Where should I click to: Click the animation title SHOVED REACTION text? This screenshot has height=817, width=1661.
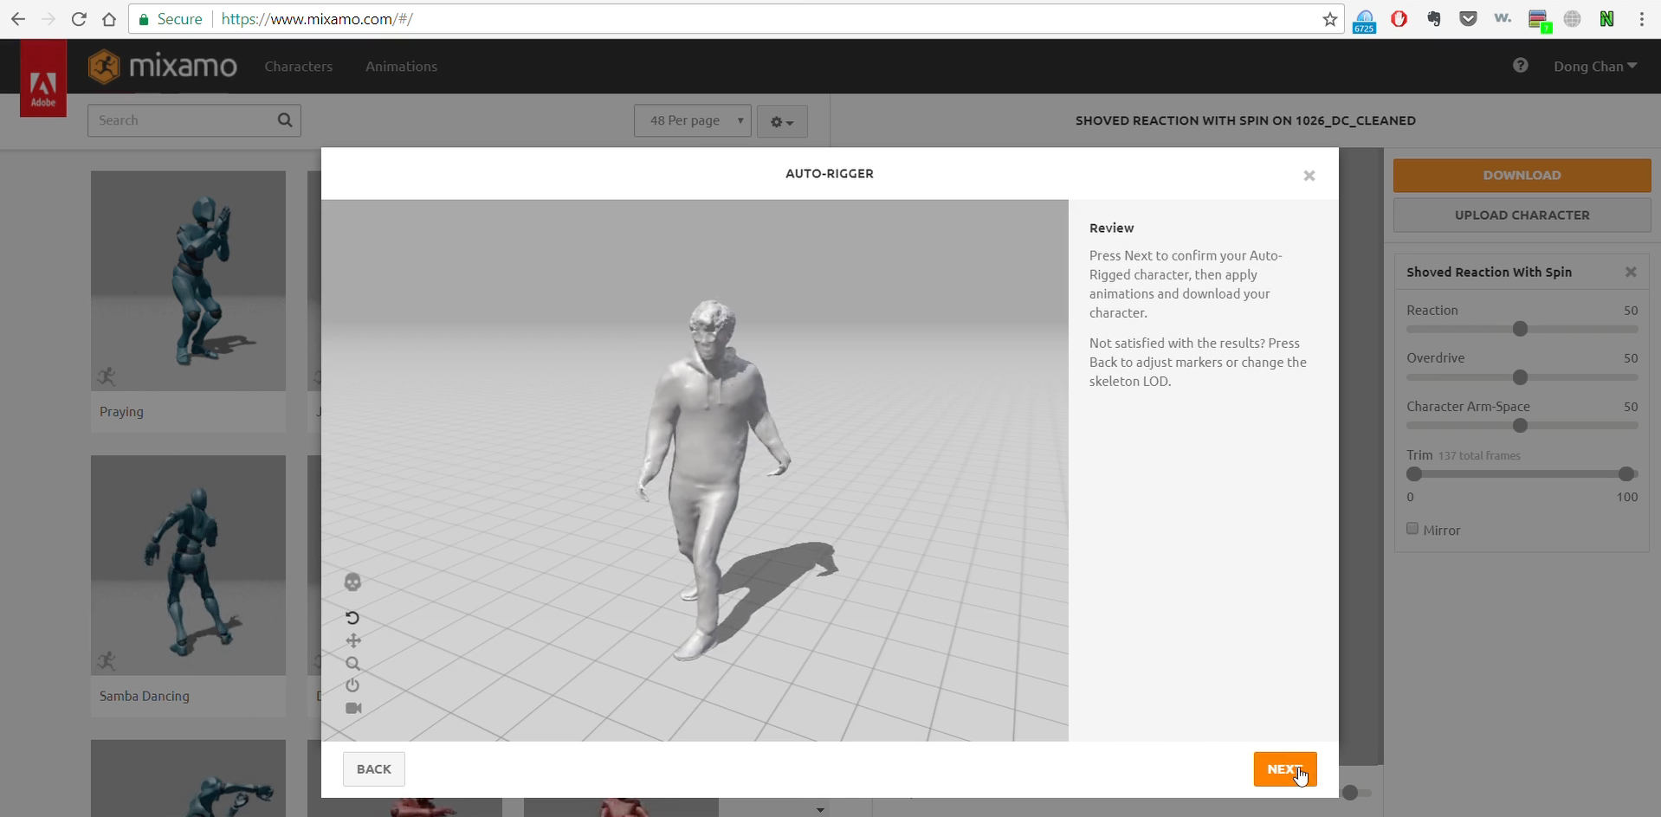click(1245, 120)
